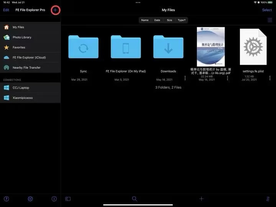Sort files by Name
This screenshot has height=207, width=276.
pos(145,20)
